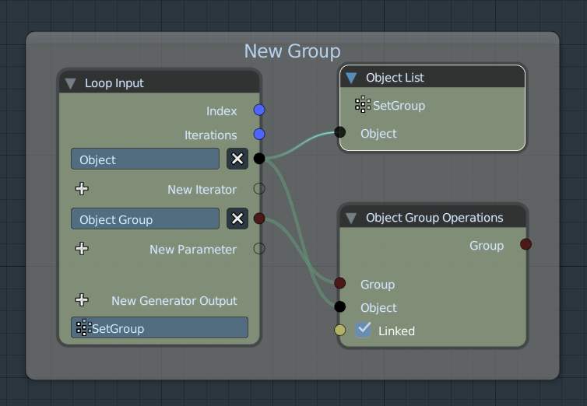Click SetGroup label in Object List
Image resolution: width=587 pixels, height=406 pixels.
tap(399, 106)
